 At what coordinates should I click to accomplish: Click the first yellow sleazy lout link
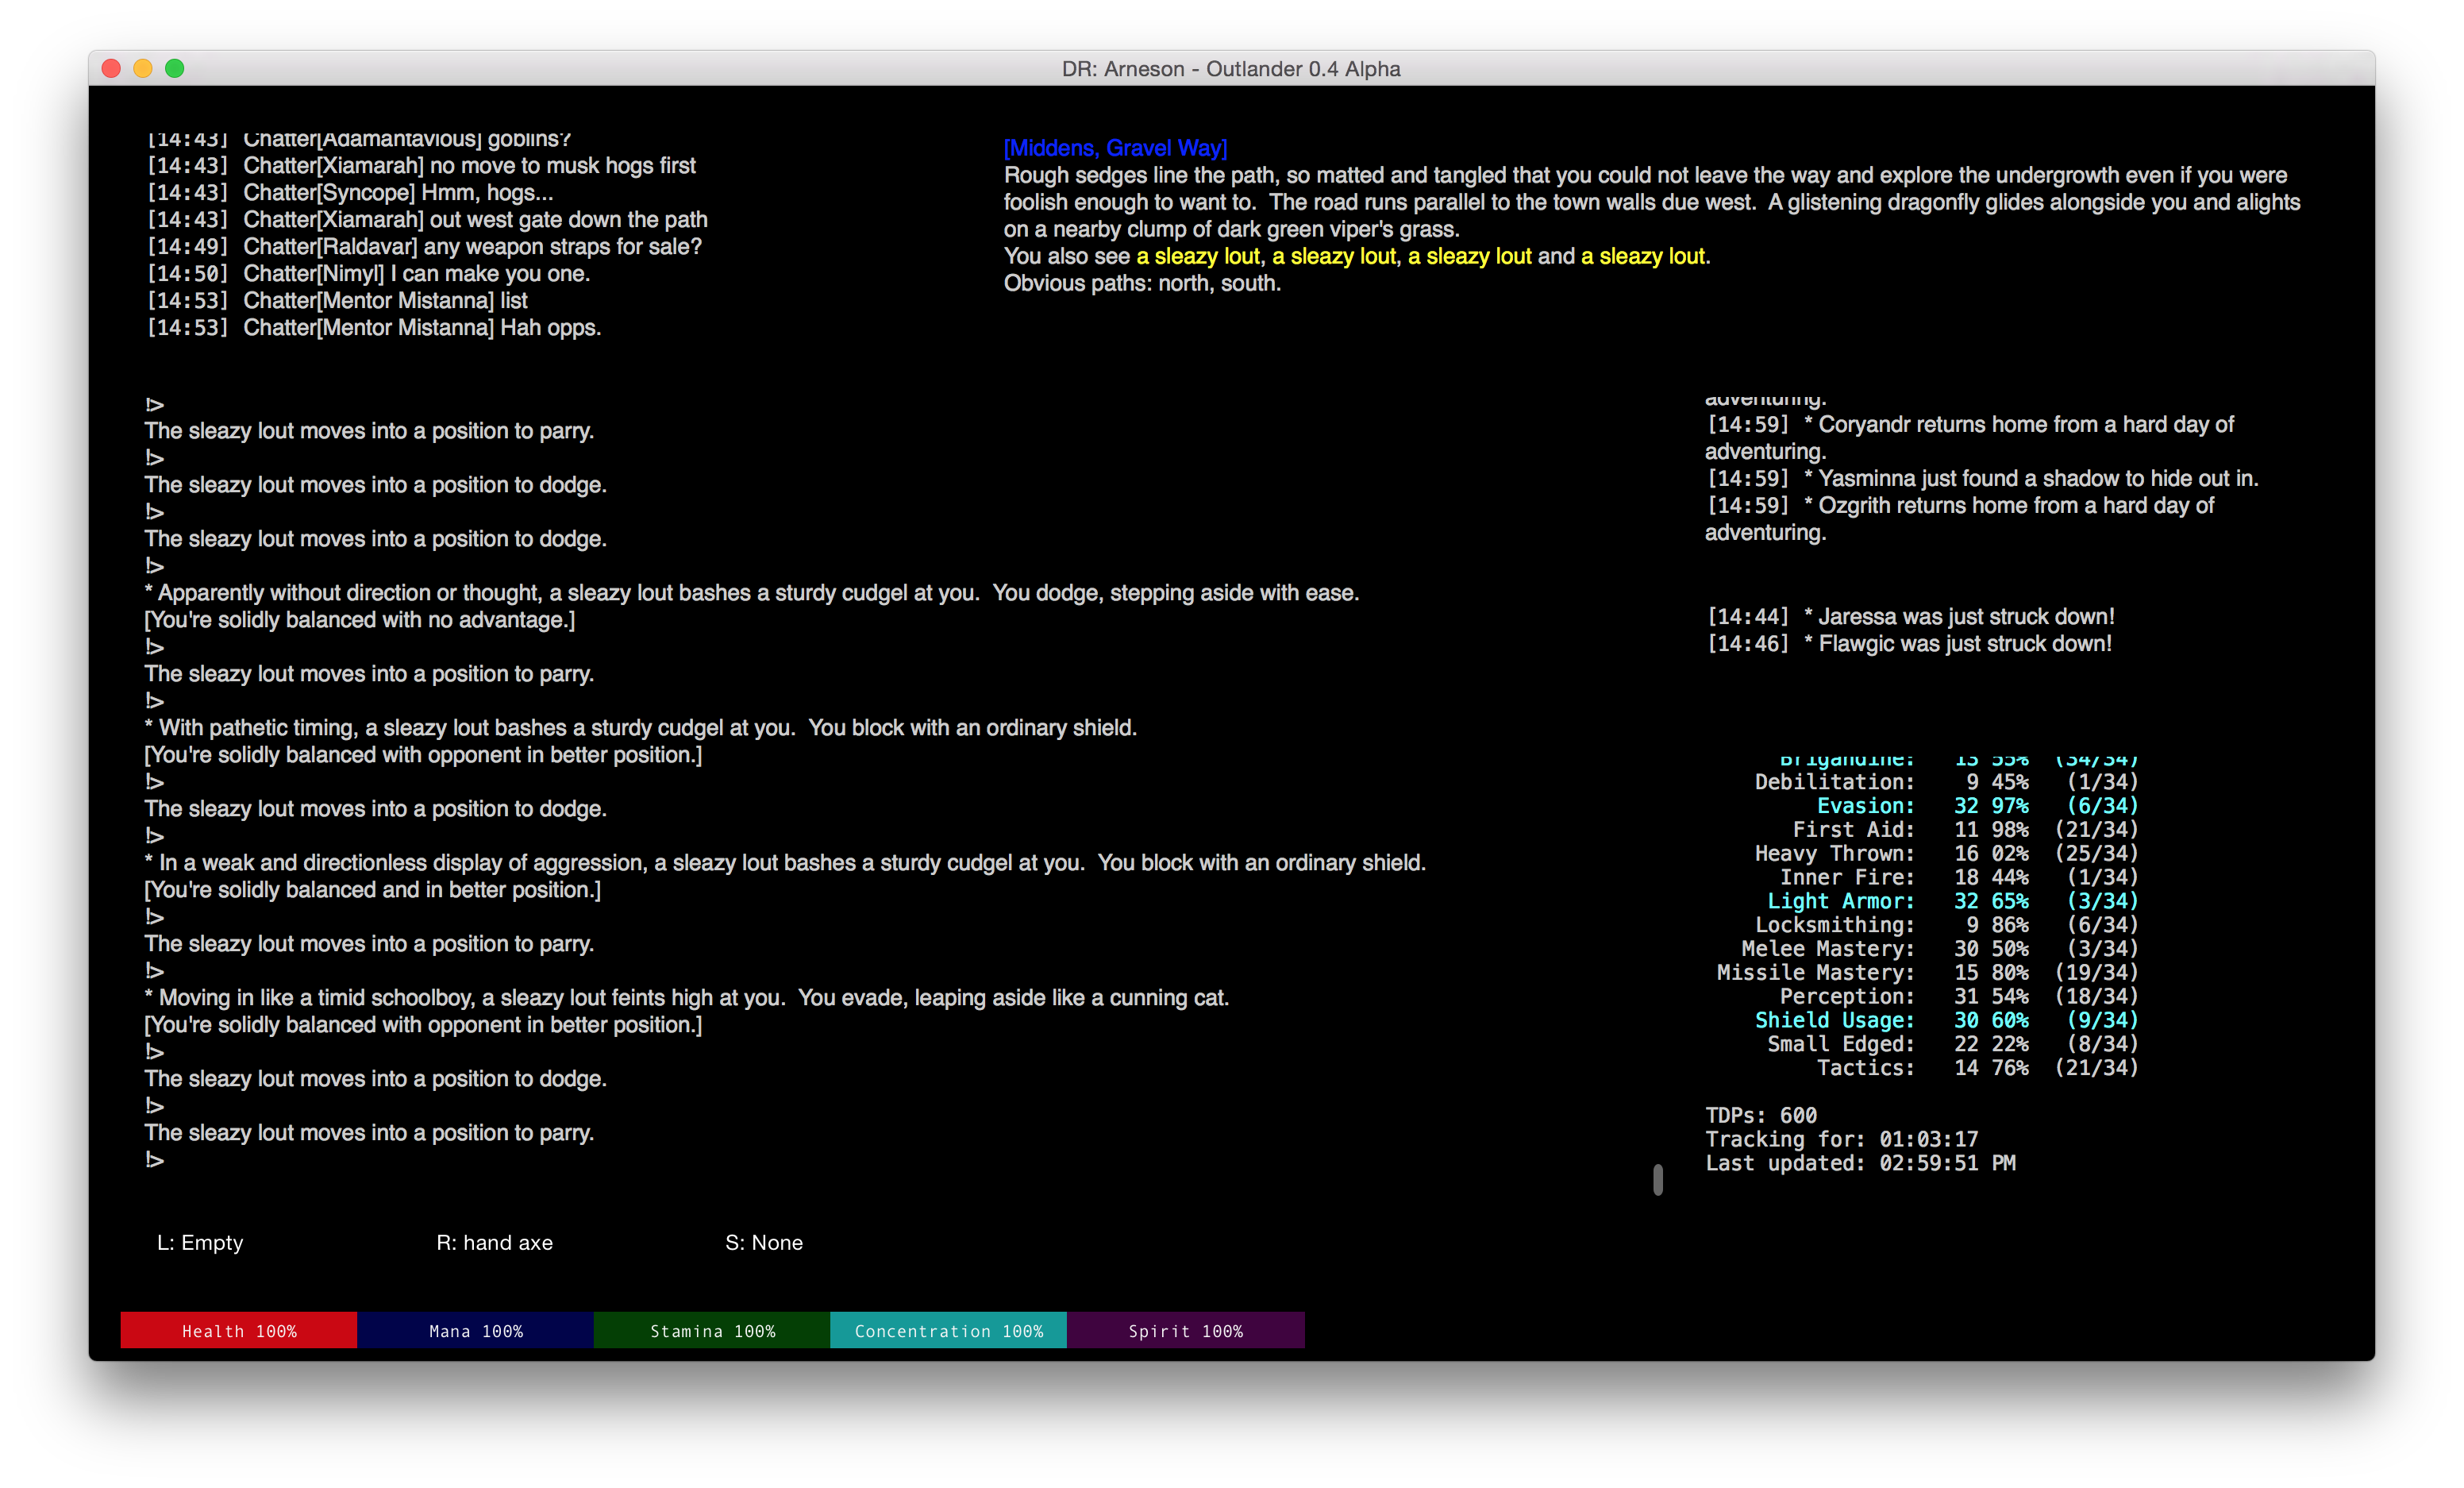click(x=1197, y=256)
